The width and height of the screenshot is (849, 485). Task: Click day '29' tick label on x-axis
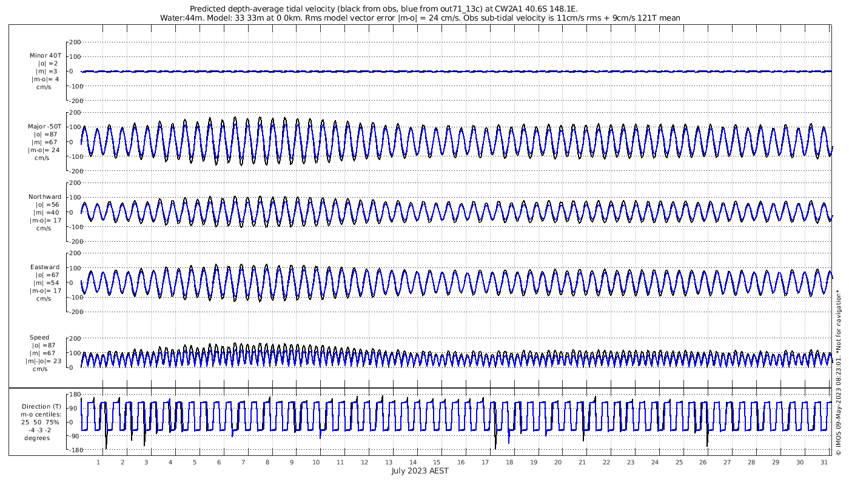pos(776,463)
